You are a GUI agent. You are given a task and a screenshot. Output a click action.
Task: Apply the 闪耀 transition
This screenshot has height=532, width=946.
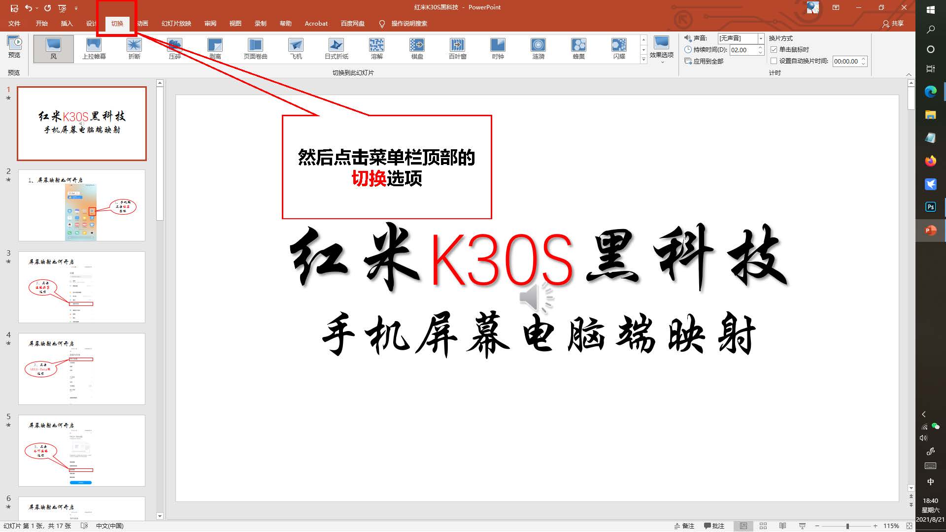619,49
